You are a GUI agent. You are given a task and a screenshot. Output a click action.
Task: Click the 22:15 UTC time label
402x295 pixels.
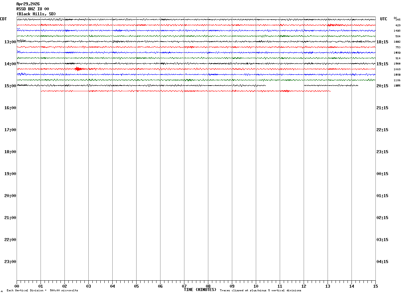point(382,130)
